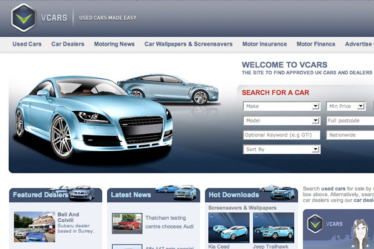Screen dimensions: 374x249
Task: Go to Car Dealers section
Action: [x=68, y=44]
